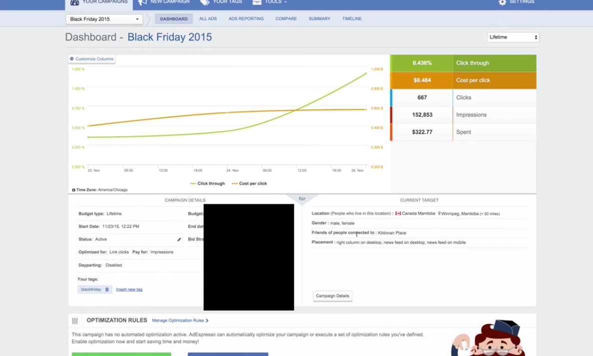Click the 152,853 impressions value
Screen dimensions: 593x356
coord(422,115)
